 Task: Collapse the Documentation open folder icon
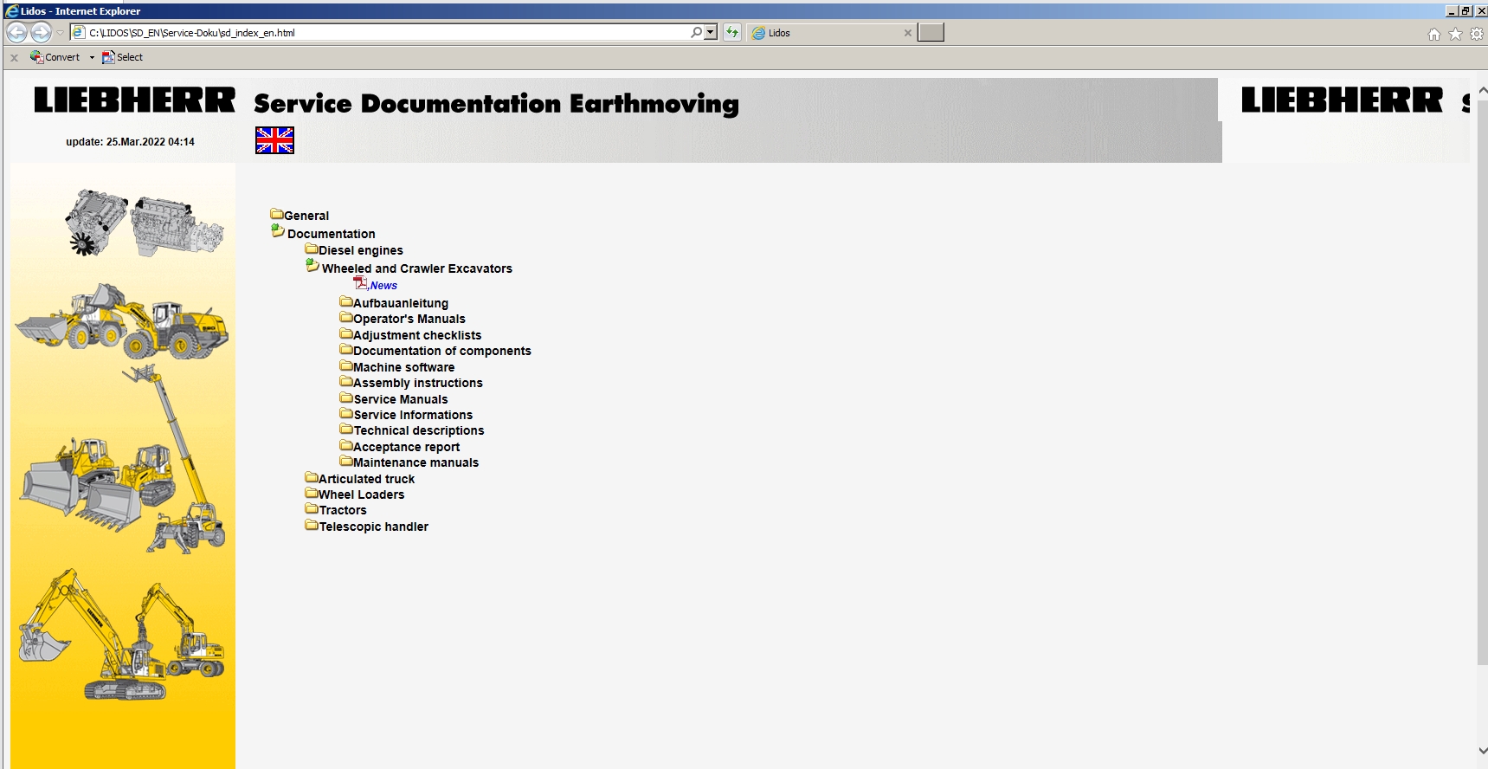278,231
